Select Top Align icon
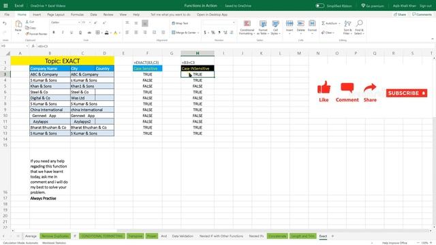 127,22
